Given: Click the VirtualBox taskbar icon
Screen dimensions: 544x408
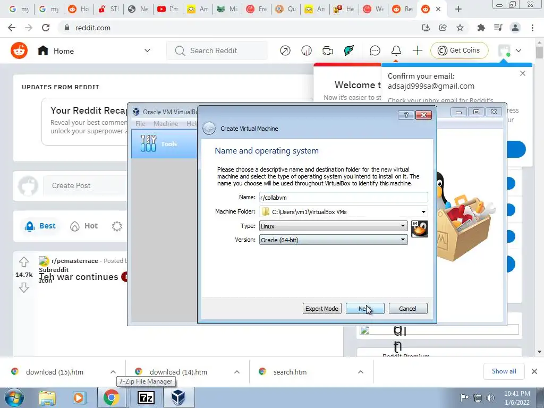Looking at the screenshot, I should tap(178, 397).
